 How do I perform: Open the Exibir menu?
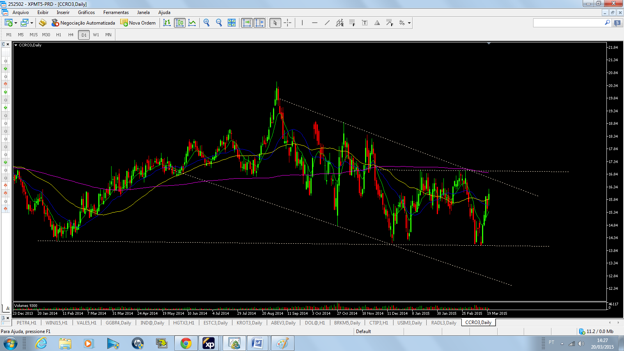[x=43, y=12]
